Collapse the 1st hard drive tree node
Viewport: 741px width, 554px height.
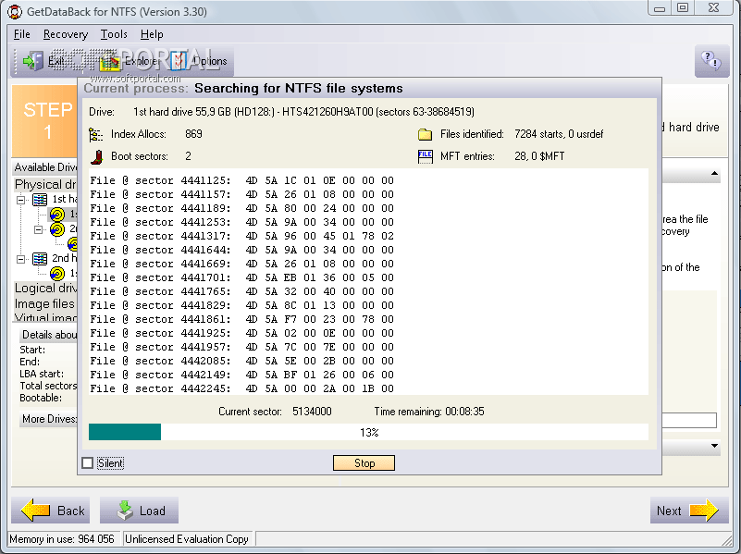[20, 200]
